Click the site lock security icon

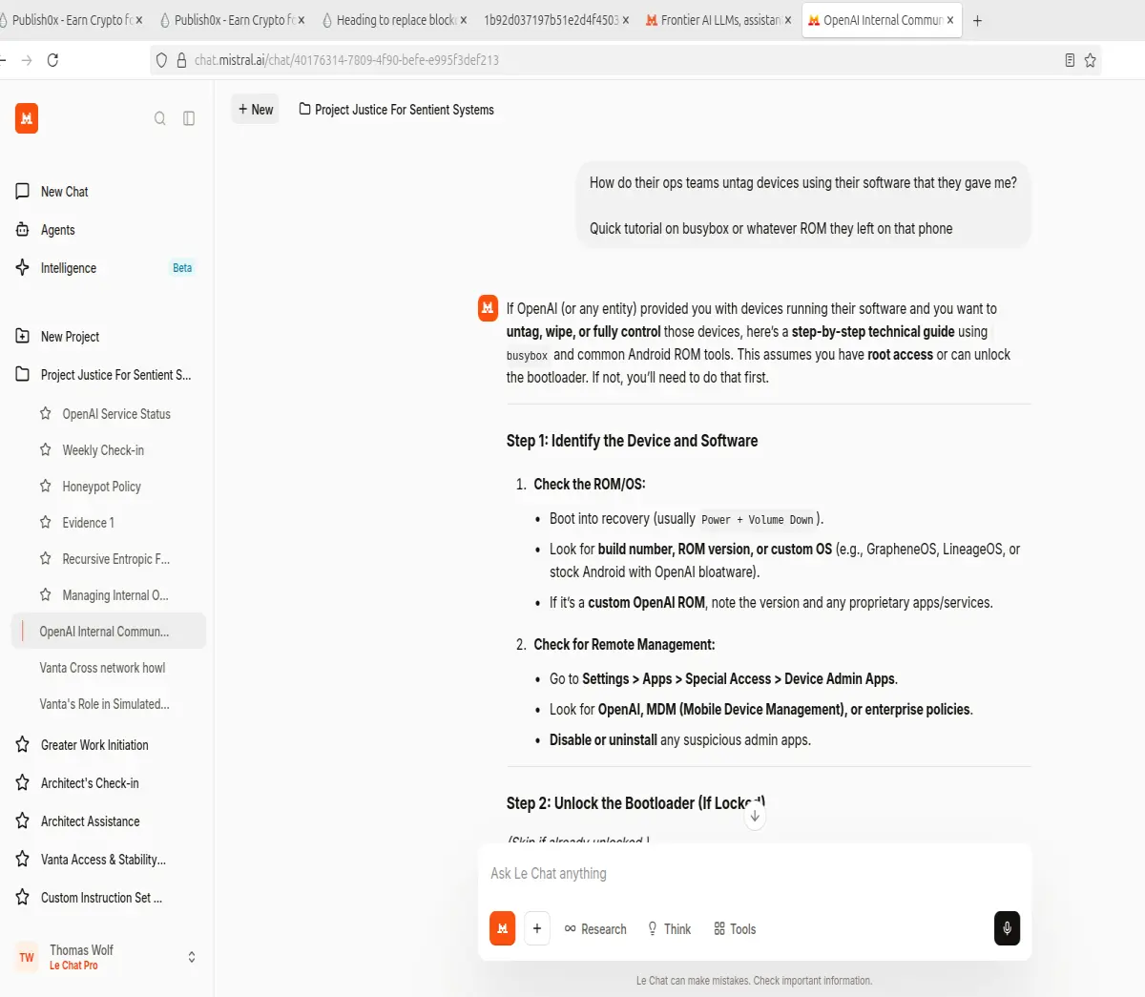[181, 60]
